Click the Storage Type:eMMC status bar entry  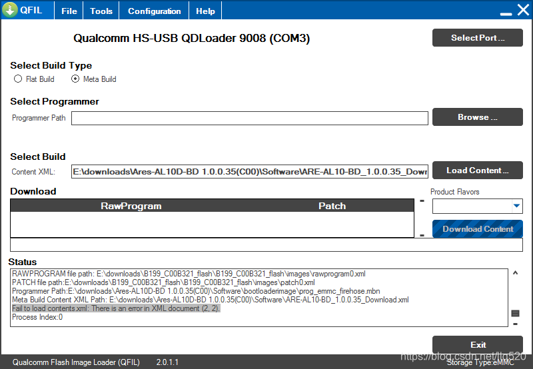coord(480,362)
